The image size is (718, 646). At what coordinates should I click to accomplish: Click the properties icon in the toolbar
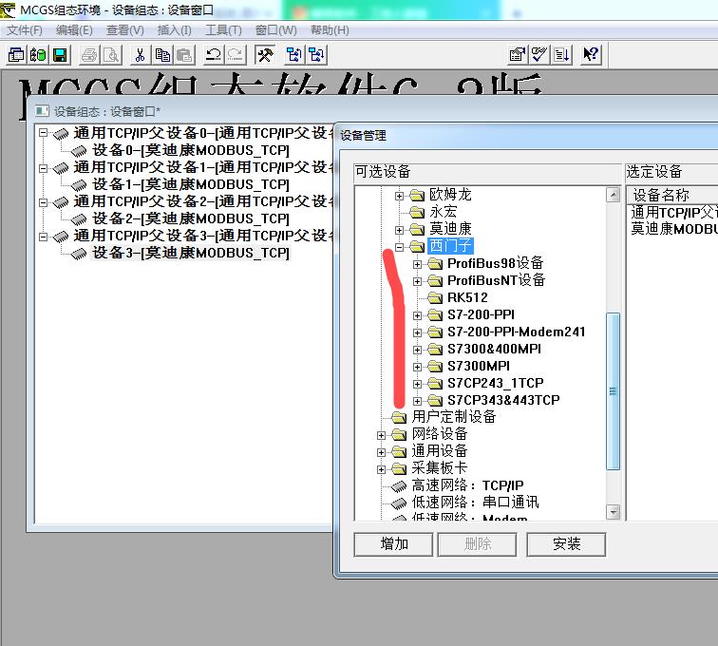tap(517, 54)
